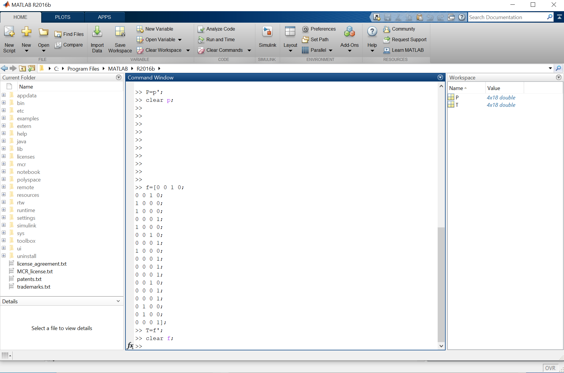The image size is (564, 373).
Task: Select license_agreement.txt file
Action: point(42,264)
